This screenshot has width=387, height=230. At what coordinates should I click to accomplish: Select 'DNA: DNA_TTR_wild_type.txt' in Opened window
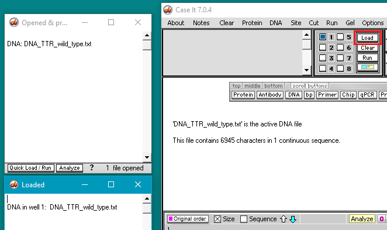[x=49, y=44]
